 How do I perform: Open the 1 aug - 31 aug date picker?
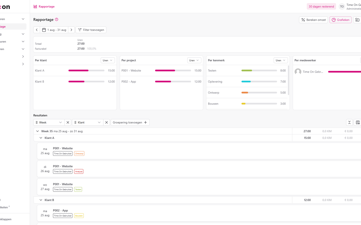point(54,30)
